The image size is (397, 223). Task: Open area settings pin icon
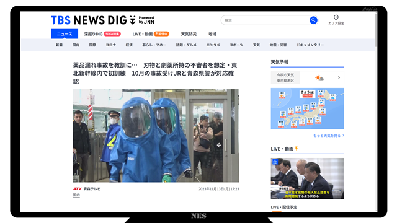click(336, 17)
